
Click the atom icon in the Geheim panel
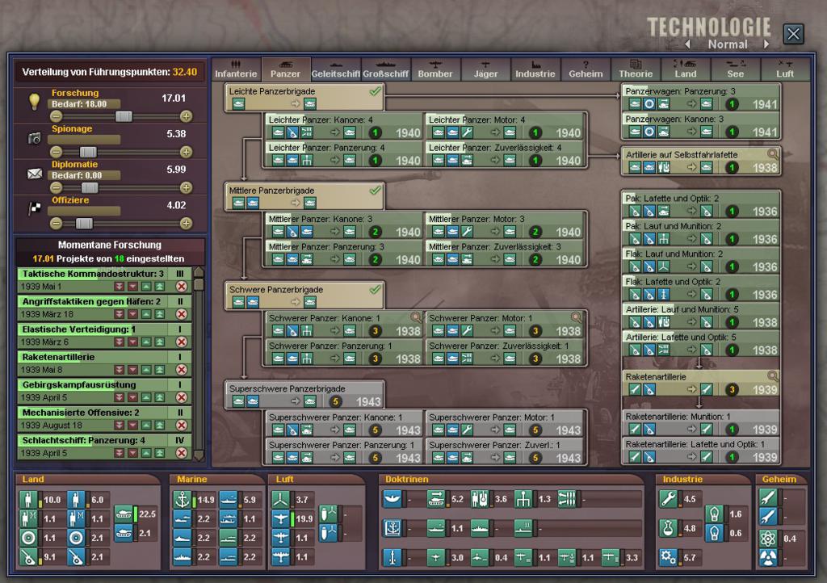click(x=768, y=539)
